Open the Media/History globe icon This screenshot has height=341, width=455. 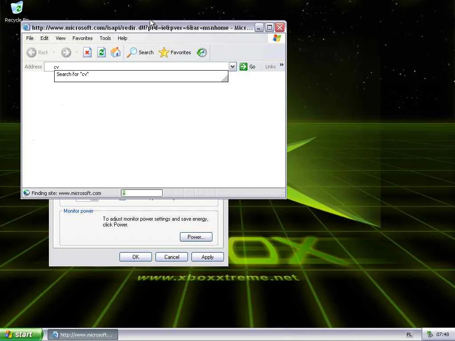[x=201, y=52]
